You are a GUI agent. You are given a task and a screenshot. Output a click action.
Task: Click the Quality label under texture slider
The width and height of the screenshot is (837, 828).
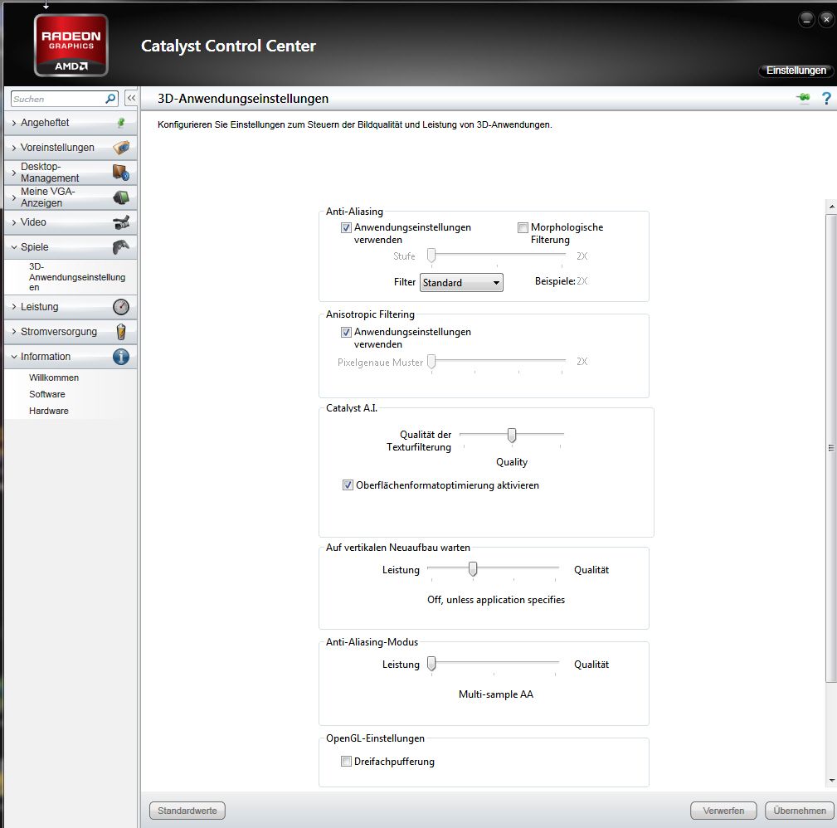click(512, 462)
